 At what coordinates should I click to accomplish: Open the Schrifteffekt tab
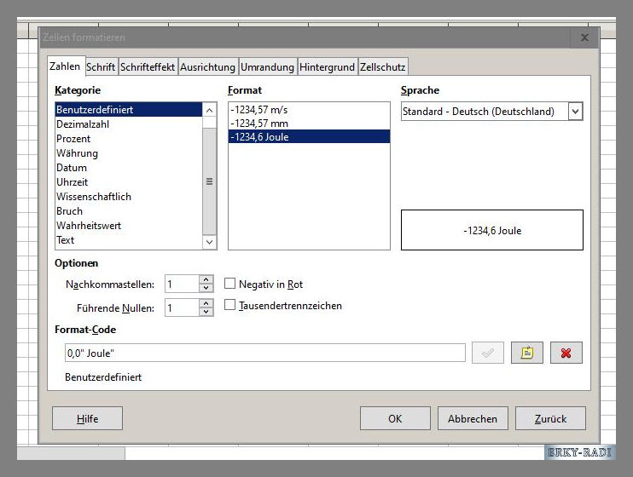(148, 67)
